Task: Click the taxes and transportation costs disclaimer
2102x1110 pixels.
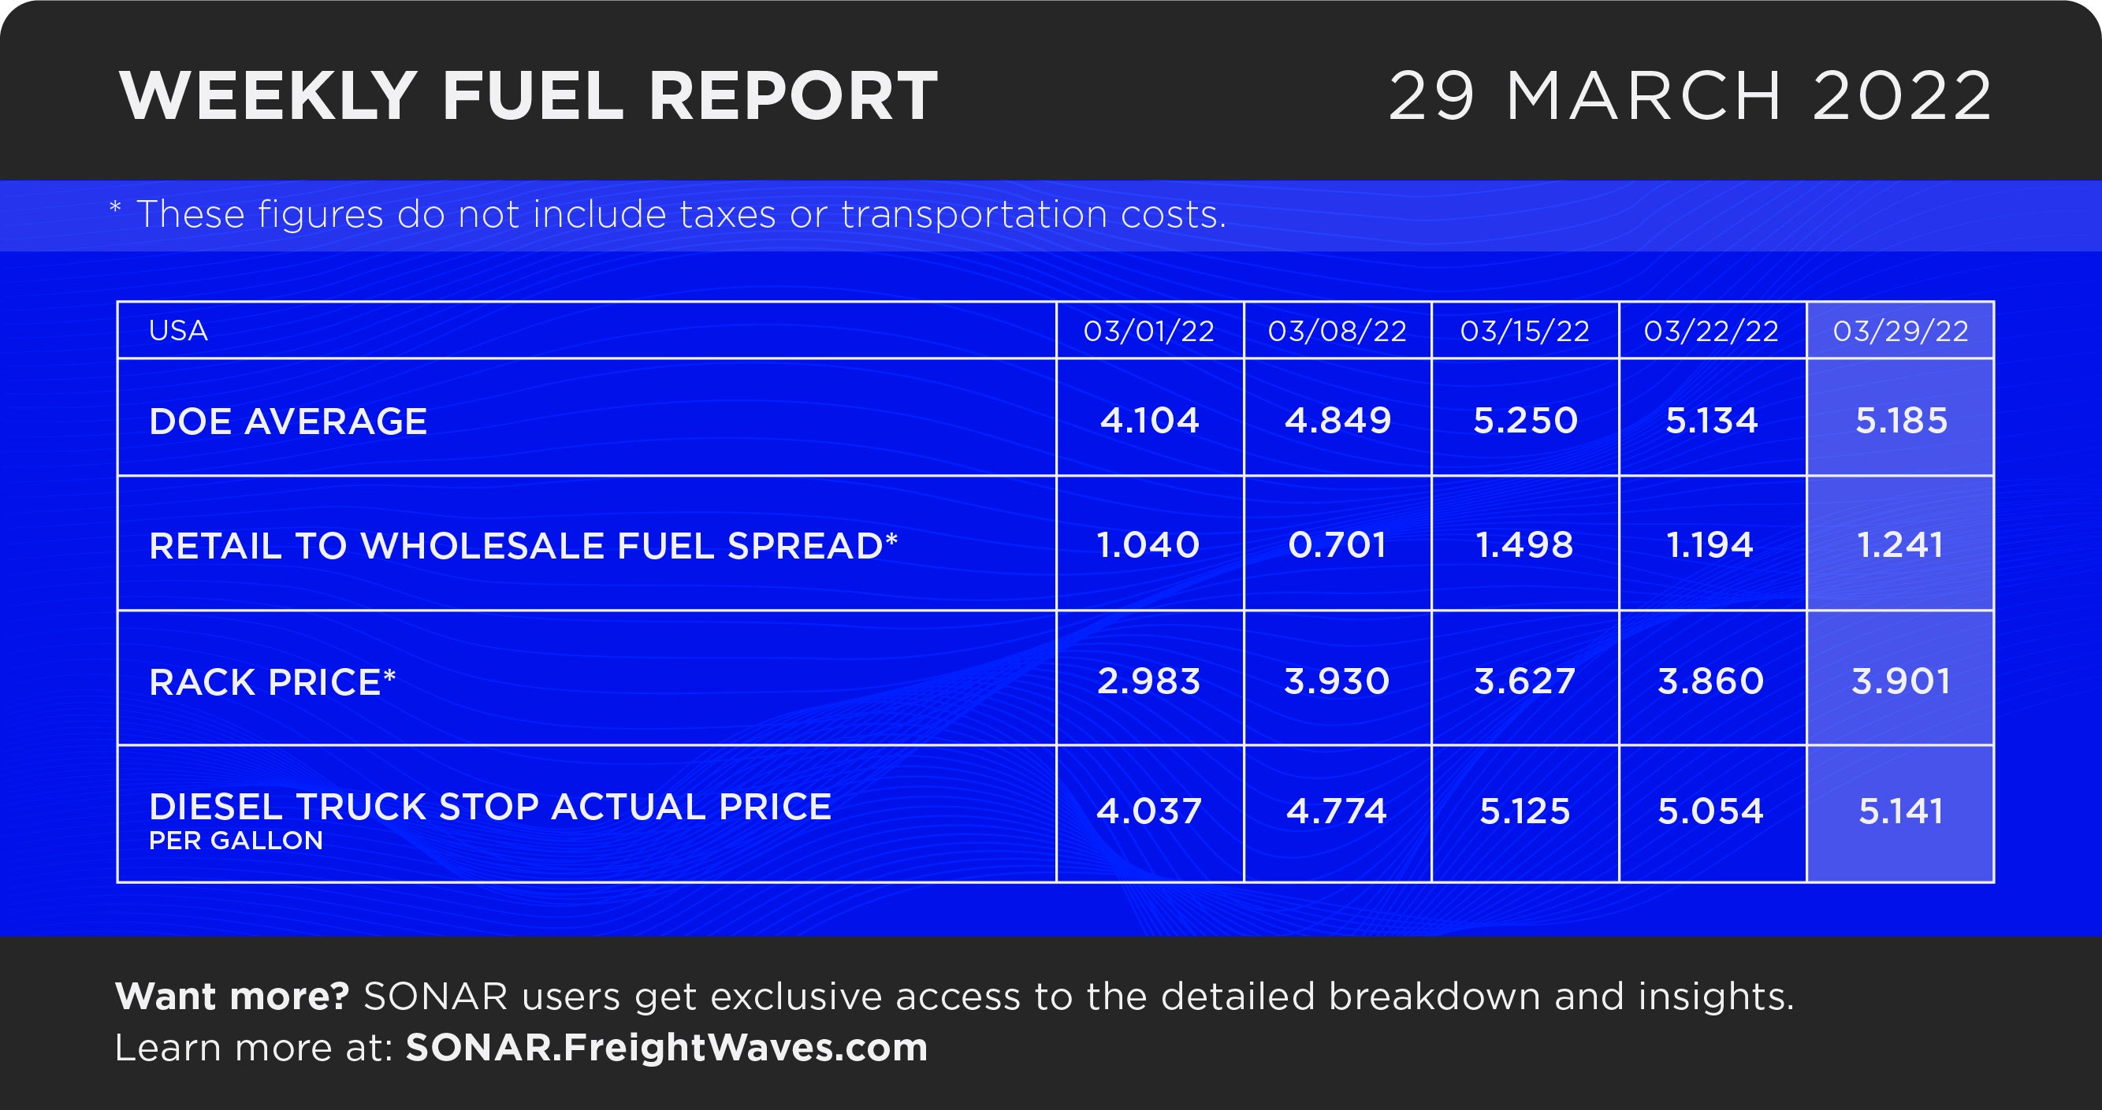Action: (680, 215)
